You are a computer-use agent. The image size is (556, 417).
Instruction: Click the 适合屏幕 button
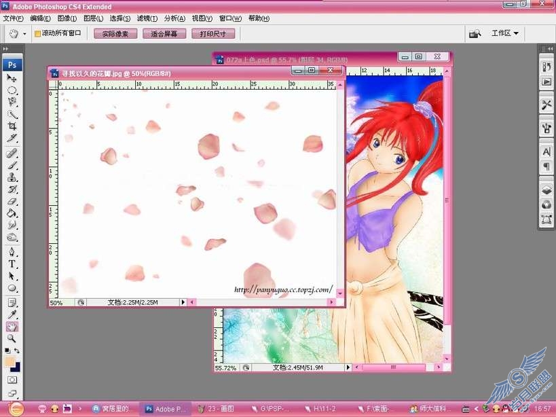click(x=164, y=34)
